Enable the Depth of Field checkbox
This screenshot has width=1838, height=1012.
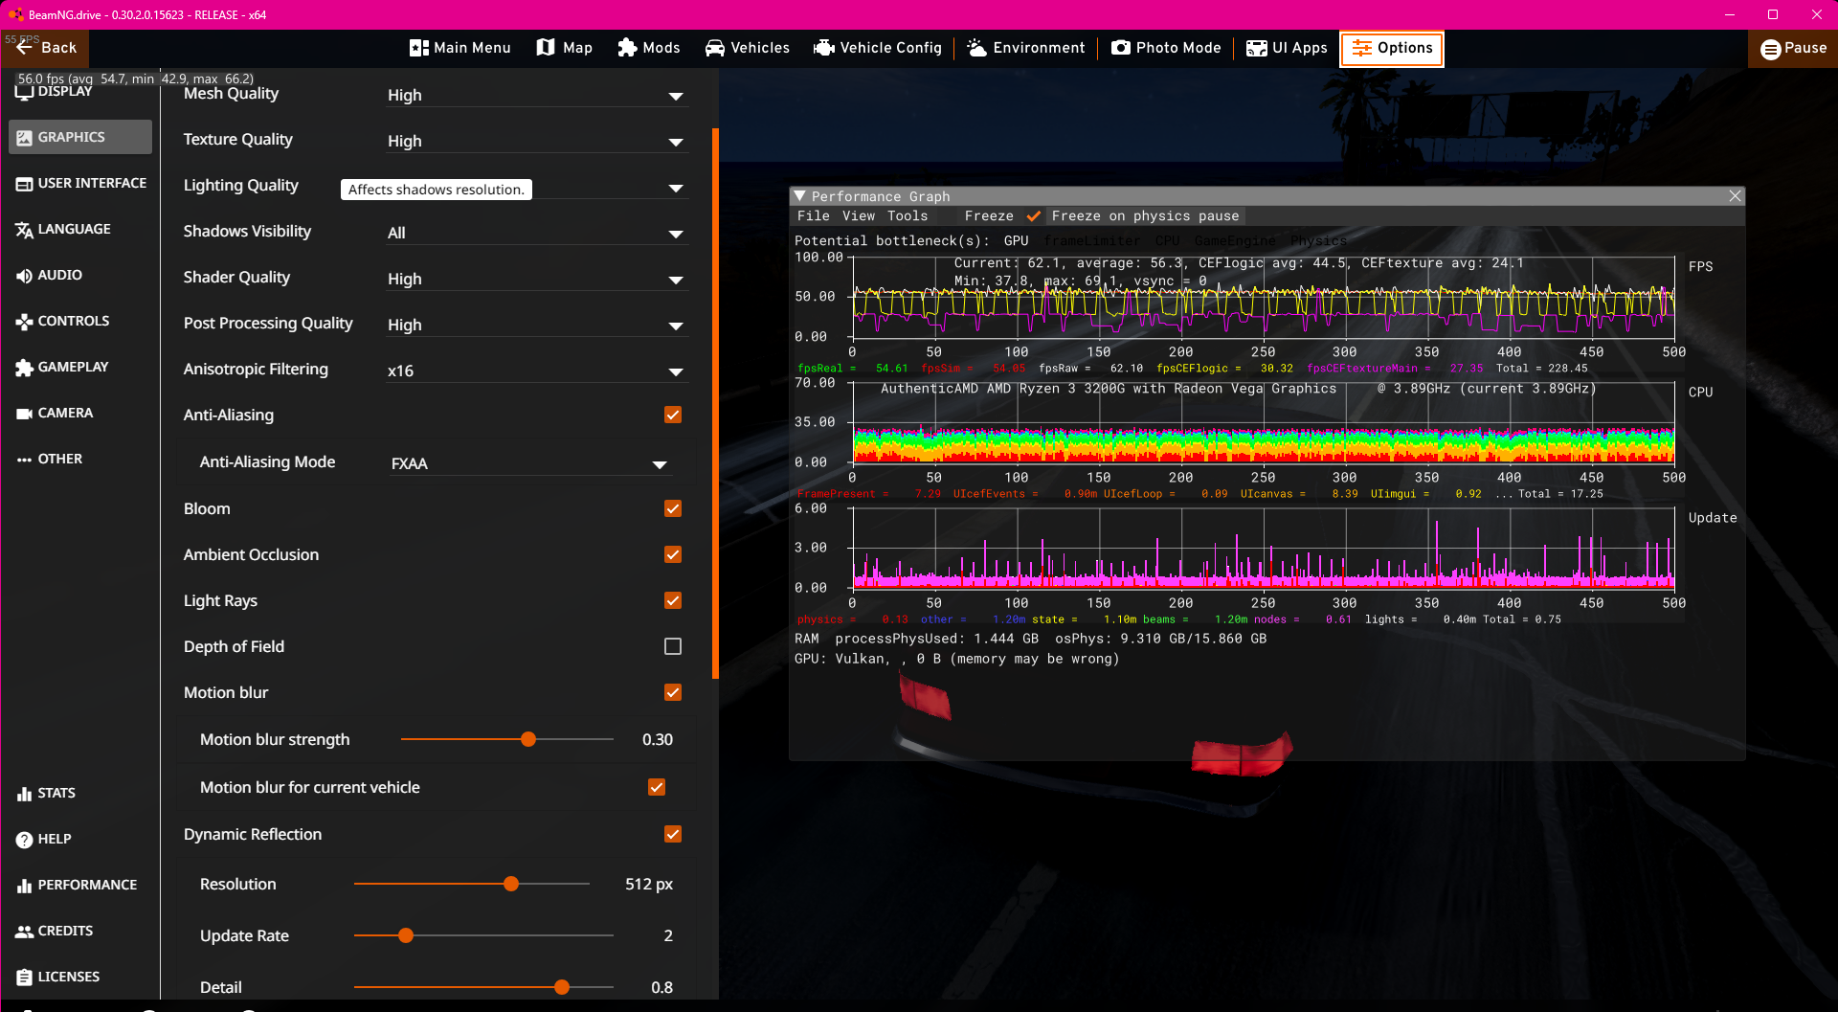tap(673, 646)
